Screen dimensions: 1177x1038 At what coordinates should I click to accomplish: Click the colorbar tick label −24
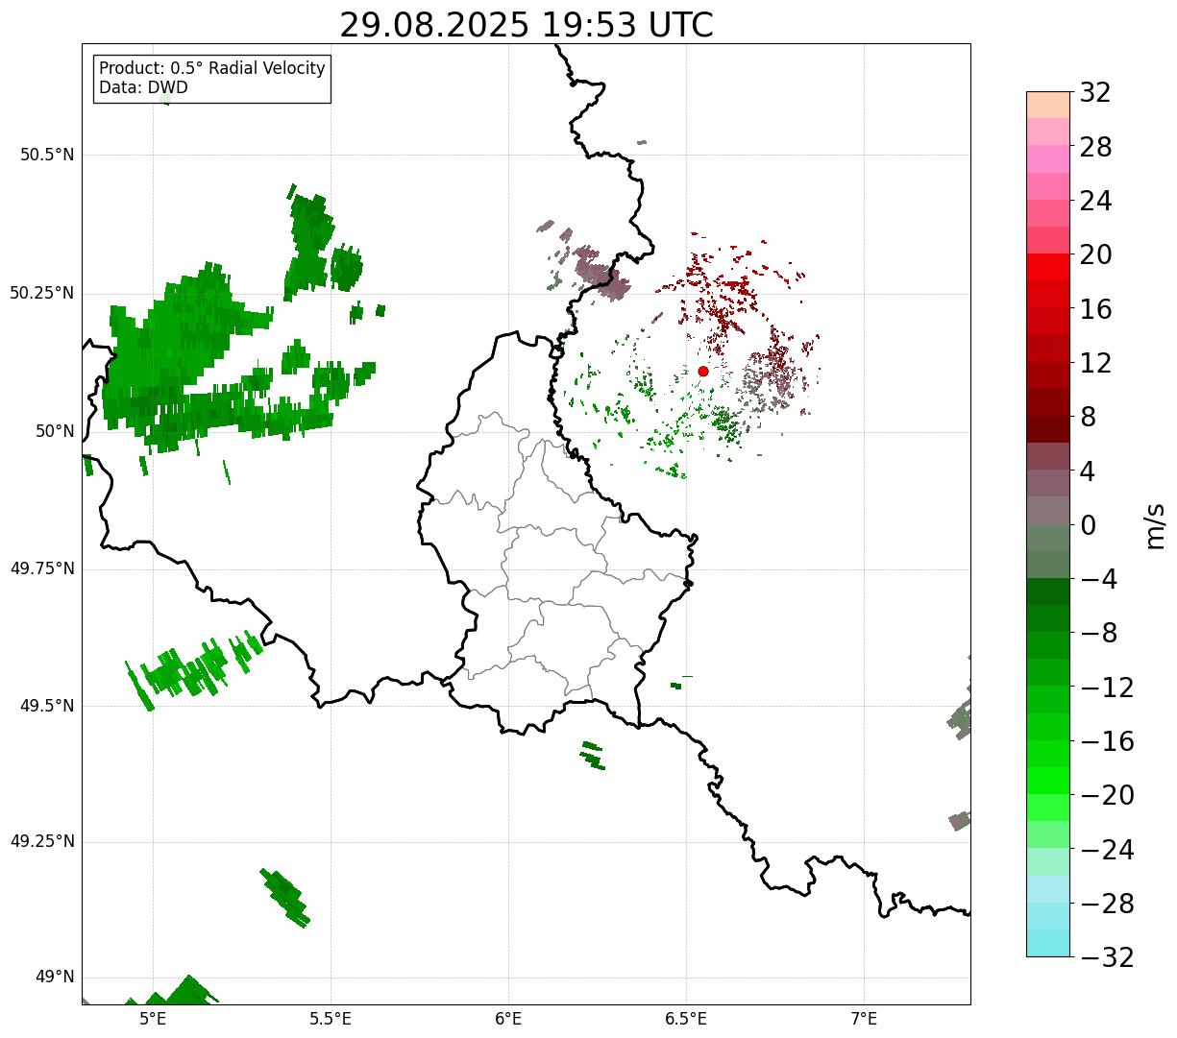click(x=1107, y=850)
